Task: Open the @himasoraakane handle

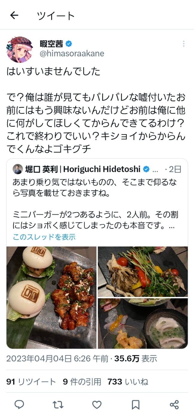Action: 72,53
